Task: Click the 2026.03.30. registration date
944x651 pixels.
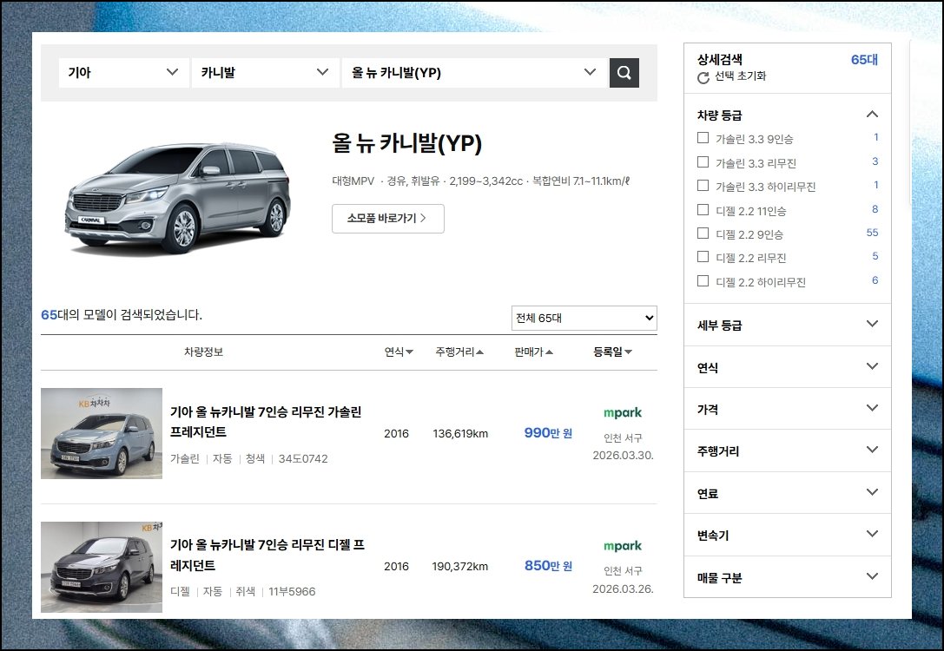Action: [623, 456]
